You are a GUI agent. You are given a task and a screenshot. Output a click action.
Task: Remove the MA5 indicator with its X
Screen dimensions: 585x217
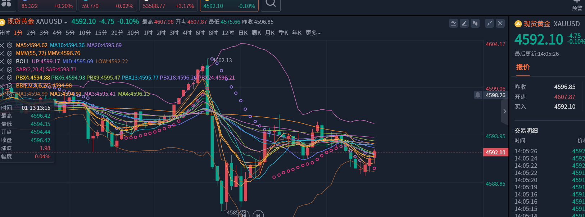(2, 45)
